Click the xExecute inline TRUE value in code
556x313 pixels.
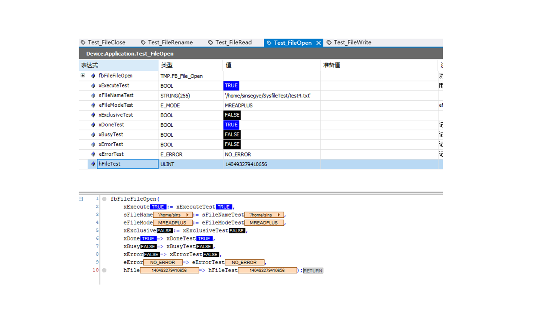click(x=158, y=207)
